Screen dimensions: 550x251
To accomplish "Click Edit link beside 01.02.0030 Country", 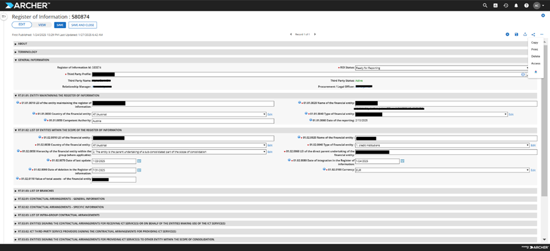I will tap(270, 145).
